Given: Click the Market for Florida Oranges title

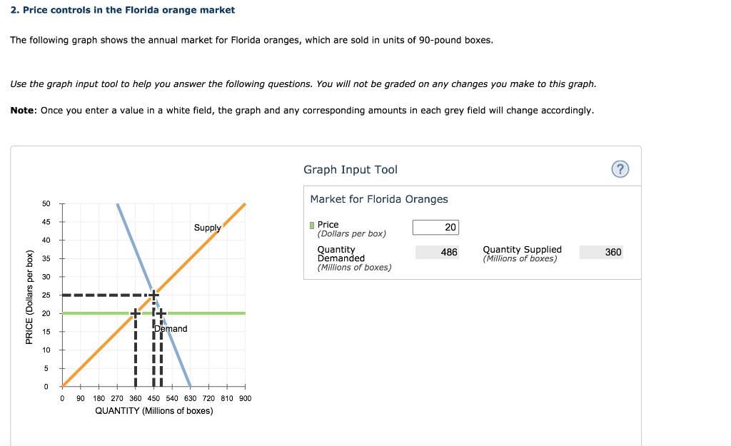Looking at the screenshot, I should point(379,199).
